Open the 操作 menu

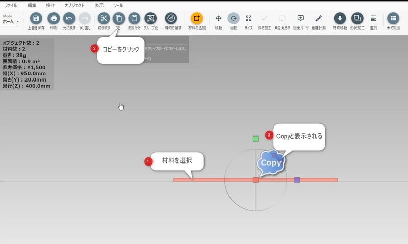coord(50,5)
